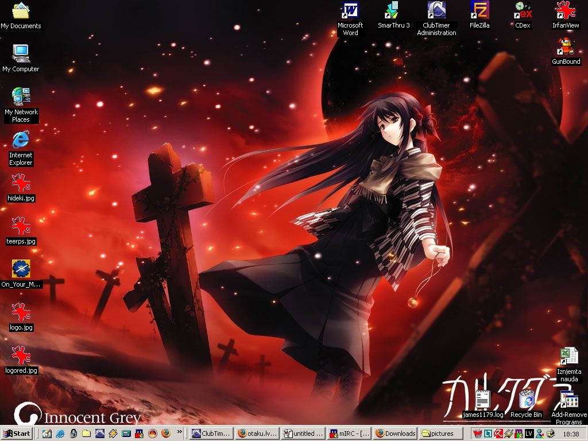Click the system clock showing 18:38
The height and width of the screenshot is (441, 588).
click(571, 434)
